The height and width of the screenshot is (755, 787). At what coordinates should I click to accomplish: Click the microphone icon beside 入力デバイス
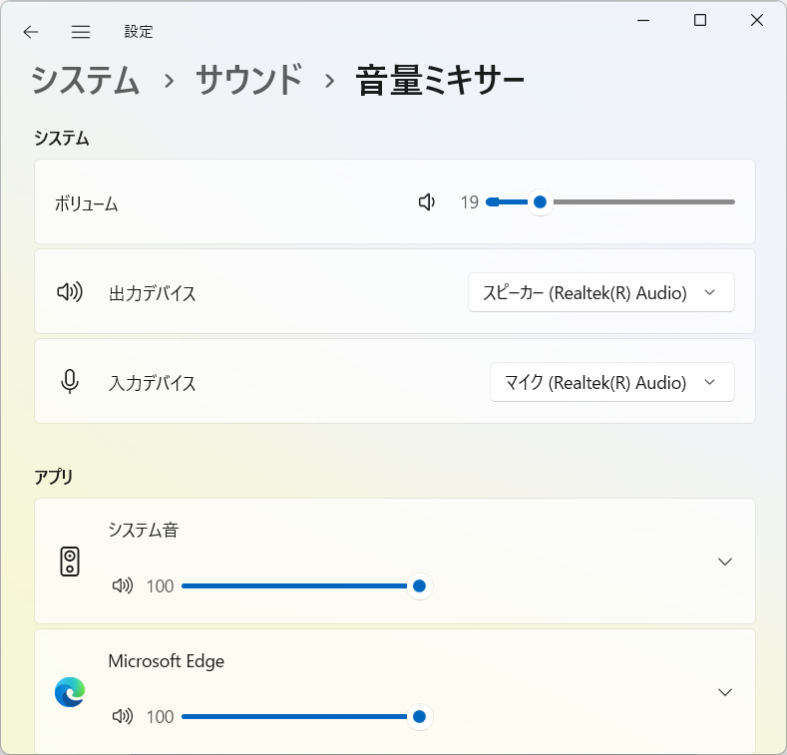coord(70,382)
